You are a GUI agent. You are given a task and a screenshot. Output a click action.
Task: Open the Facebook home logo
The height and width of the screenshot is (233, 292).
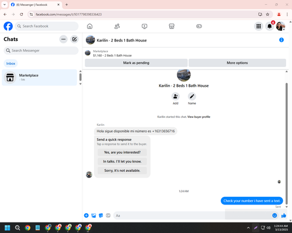[x=8, y=26]
